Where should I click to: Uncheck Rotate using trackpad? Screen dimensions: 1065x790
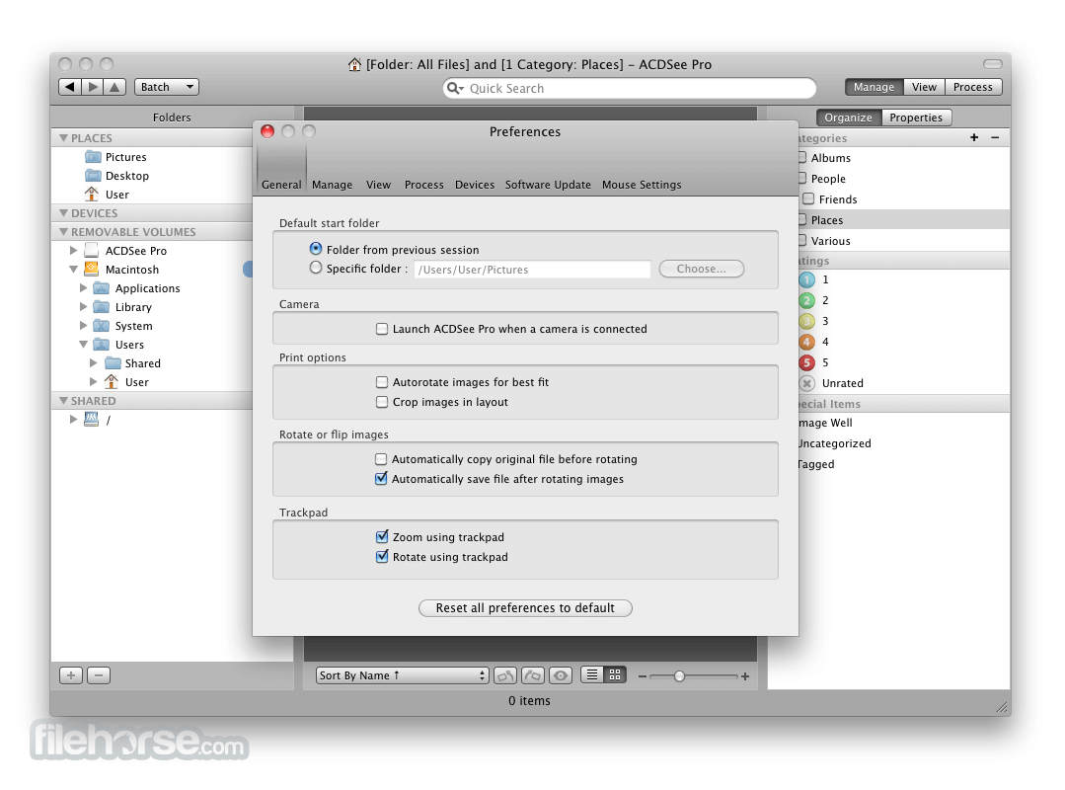[382, 557]
